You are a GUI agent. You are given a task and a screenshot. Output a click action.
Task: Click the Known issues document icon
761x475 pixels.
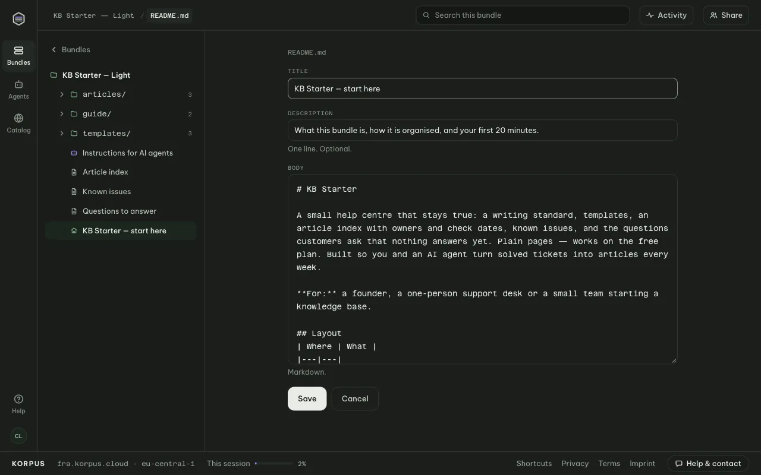pos(74,192)
